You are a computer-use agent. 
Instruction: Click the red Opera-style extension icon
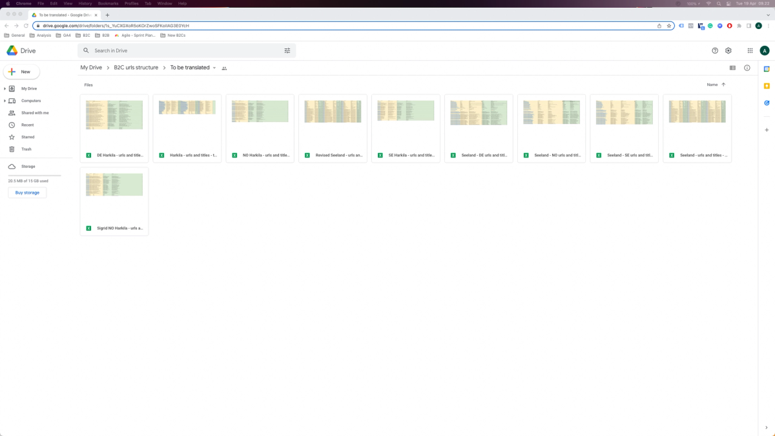pyautogui.click(x=730, y=26)
